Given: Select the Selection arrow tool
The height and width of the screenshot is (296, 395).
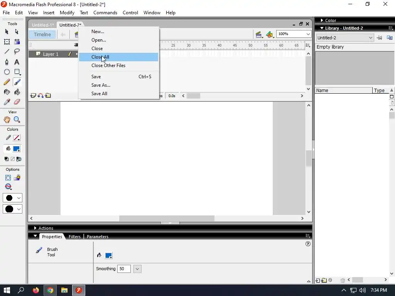Looking at the screenshot, I should coord(7,32).
